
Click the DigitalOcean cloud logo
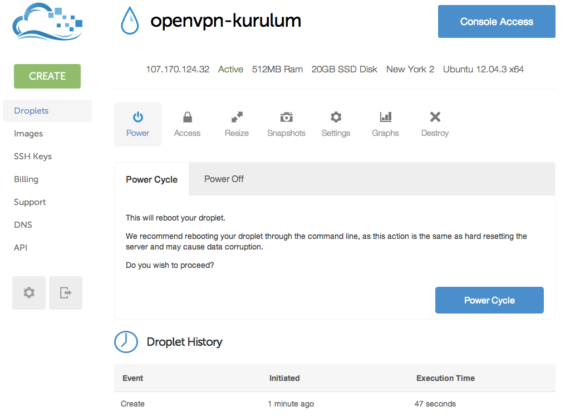click(47, 22)
